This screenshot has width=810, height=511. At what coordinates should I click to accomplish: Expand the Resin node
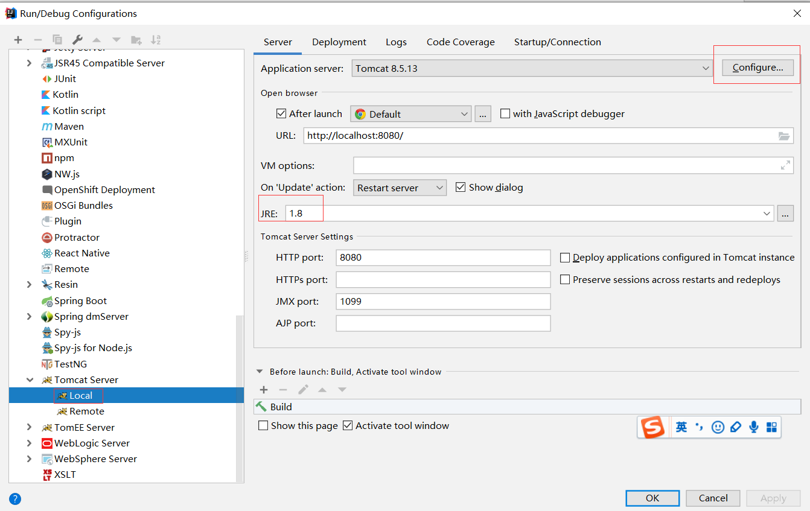pos(30,285)
